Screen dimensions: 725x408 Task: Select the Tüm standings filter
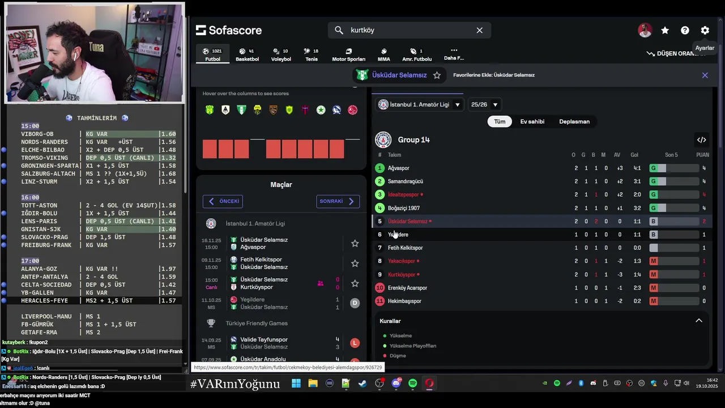point(500,121)
